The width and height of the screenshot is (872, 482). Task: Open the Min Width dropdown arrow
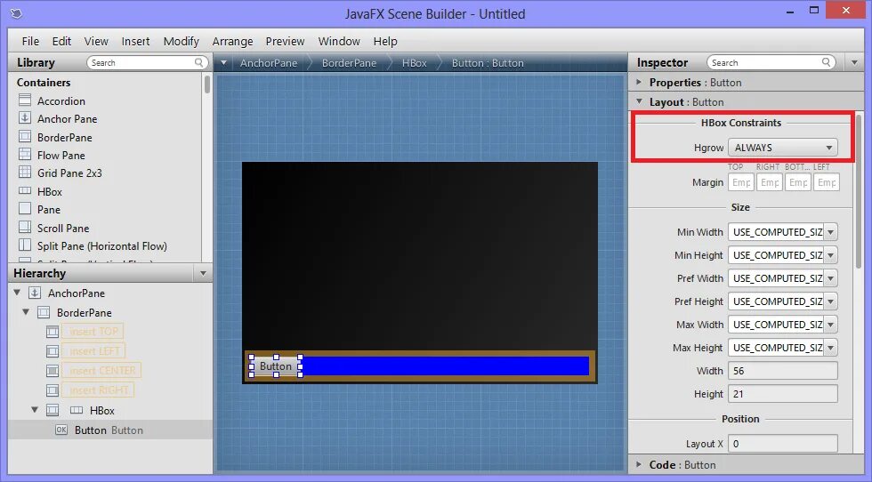click(830, 232)
